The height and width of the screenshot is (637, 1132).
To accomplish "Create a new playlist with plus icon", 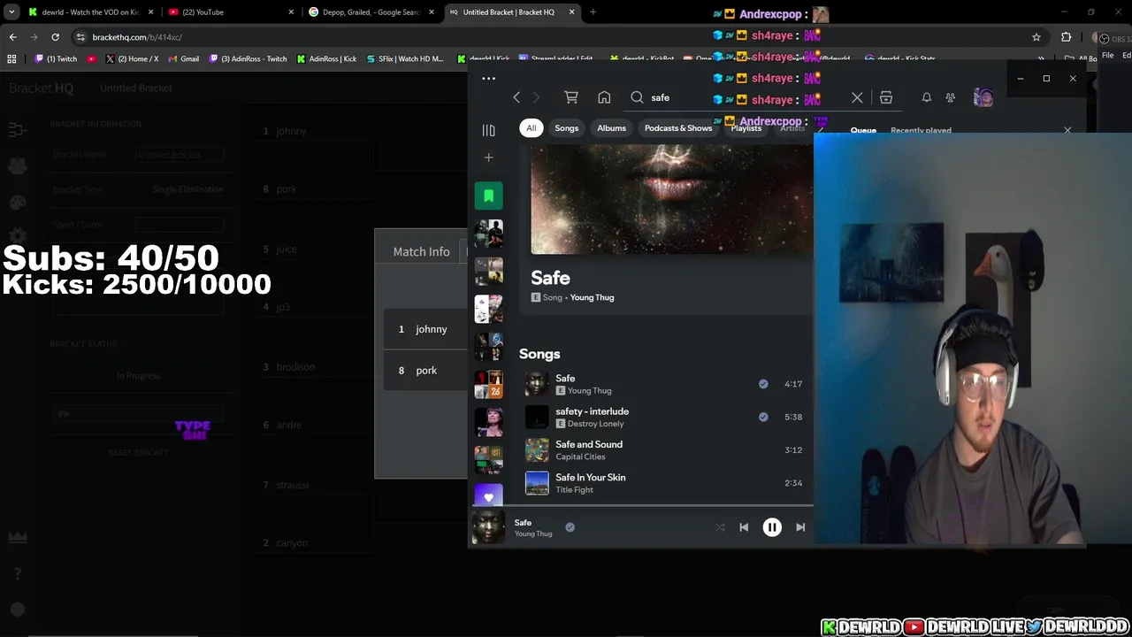I will point(488,157).
